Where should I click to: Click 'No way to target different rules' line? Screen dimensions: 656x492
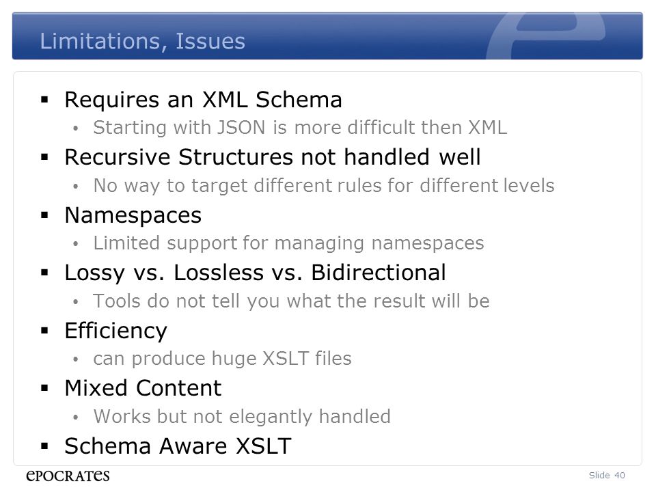pos(324,185)
